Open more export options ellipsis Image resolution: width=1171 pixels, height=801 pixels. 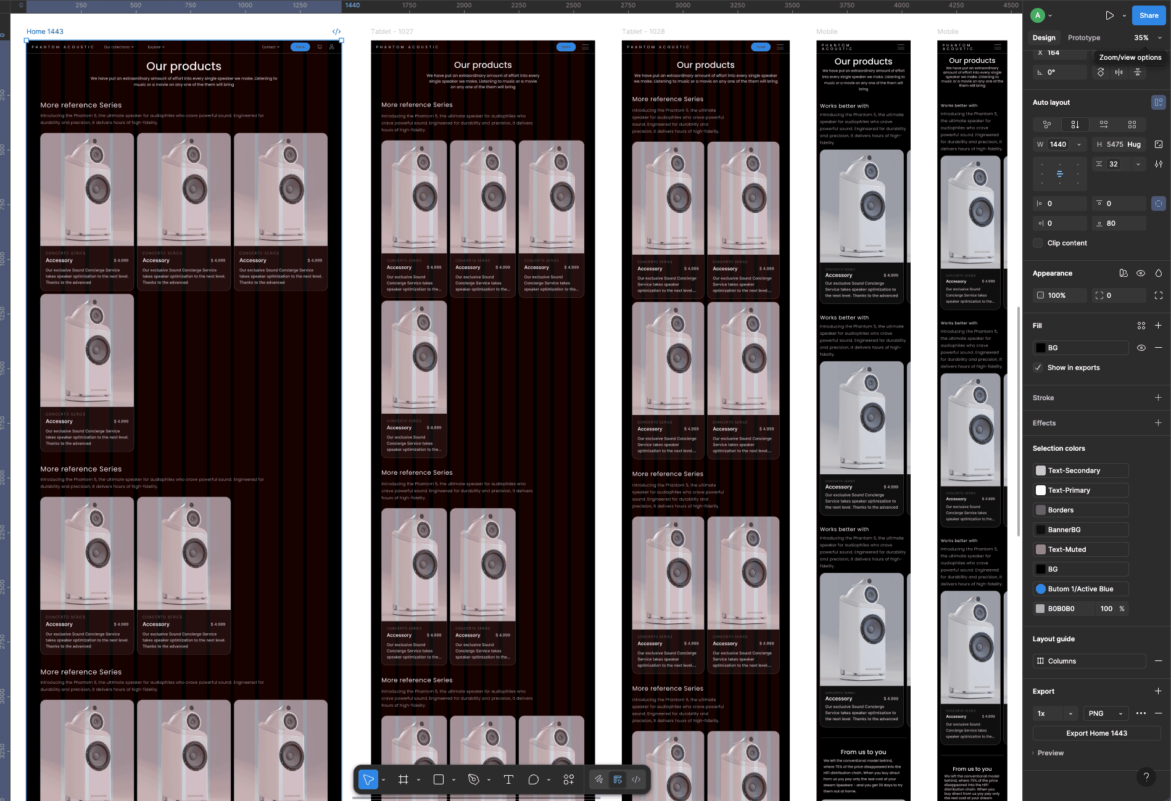coord(1141,713)
